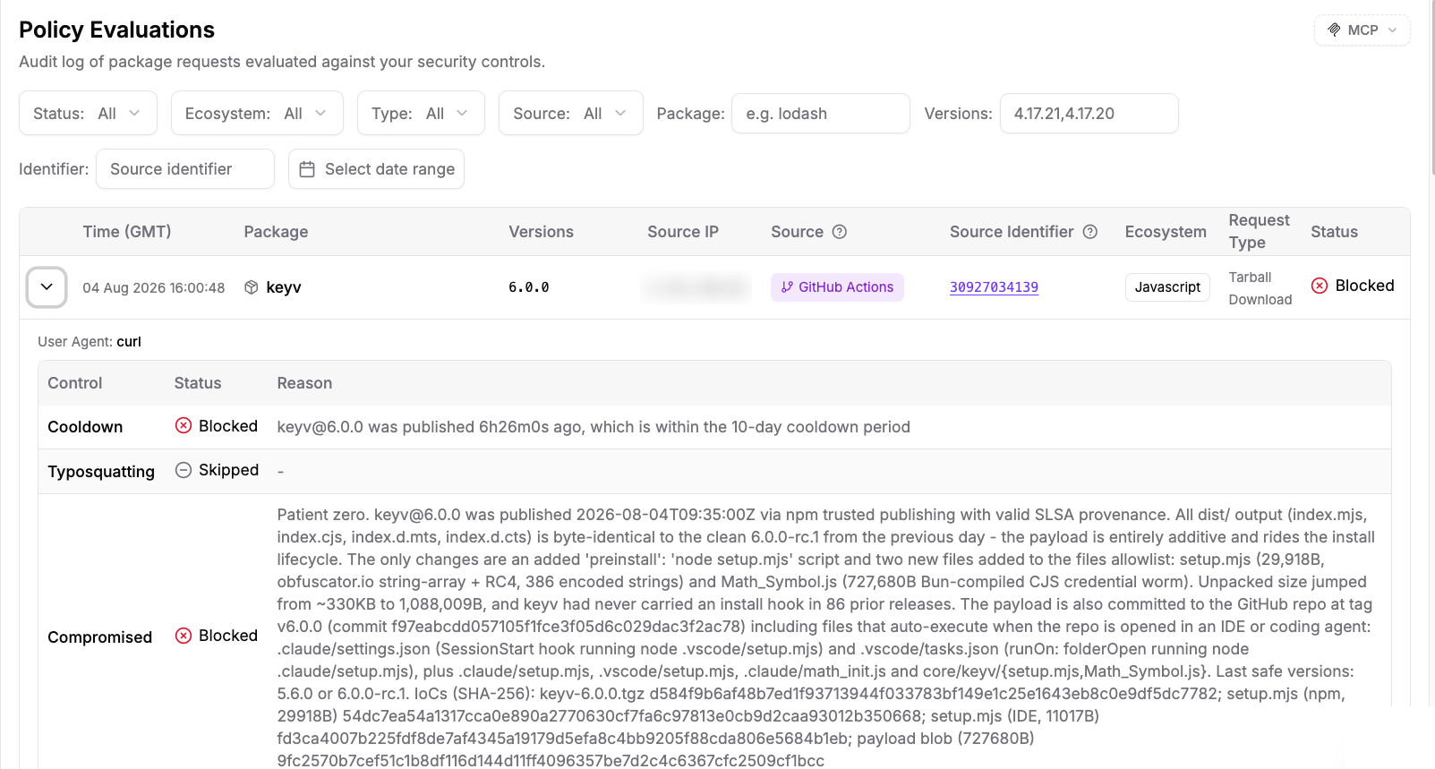Click the Versions column header
1435x769 pixels.
click(541, 232)
